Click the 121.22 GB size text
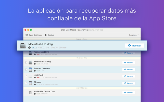164x102 pixels. [44, 94]
